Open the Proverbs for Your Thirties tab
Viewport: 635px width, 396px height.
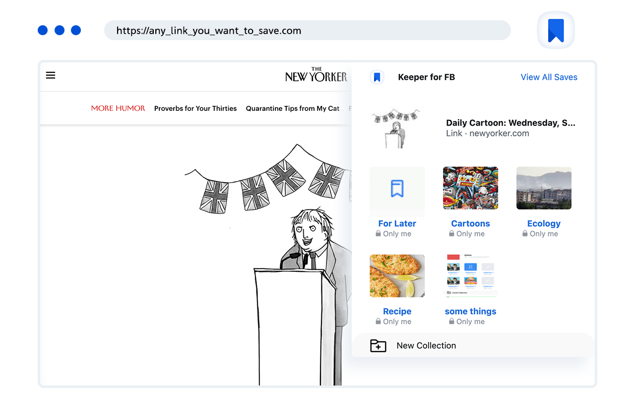click(x=195, y=108)
